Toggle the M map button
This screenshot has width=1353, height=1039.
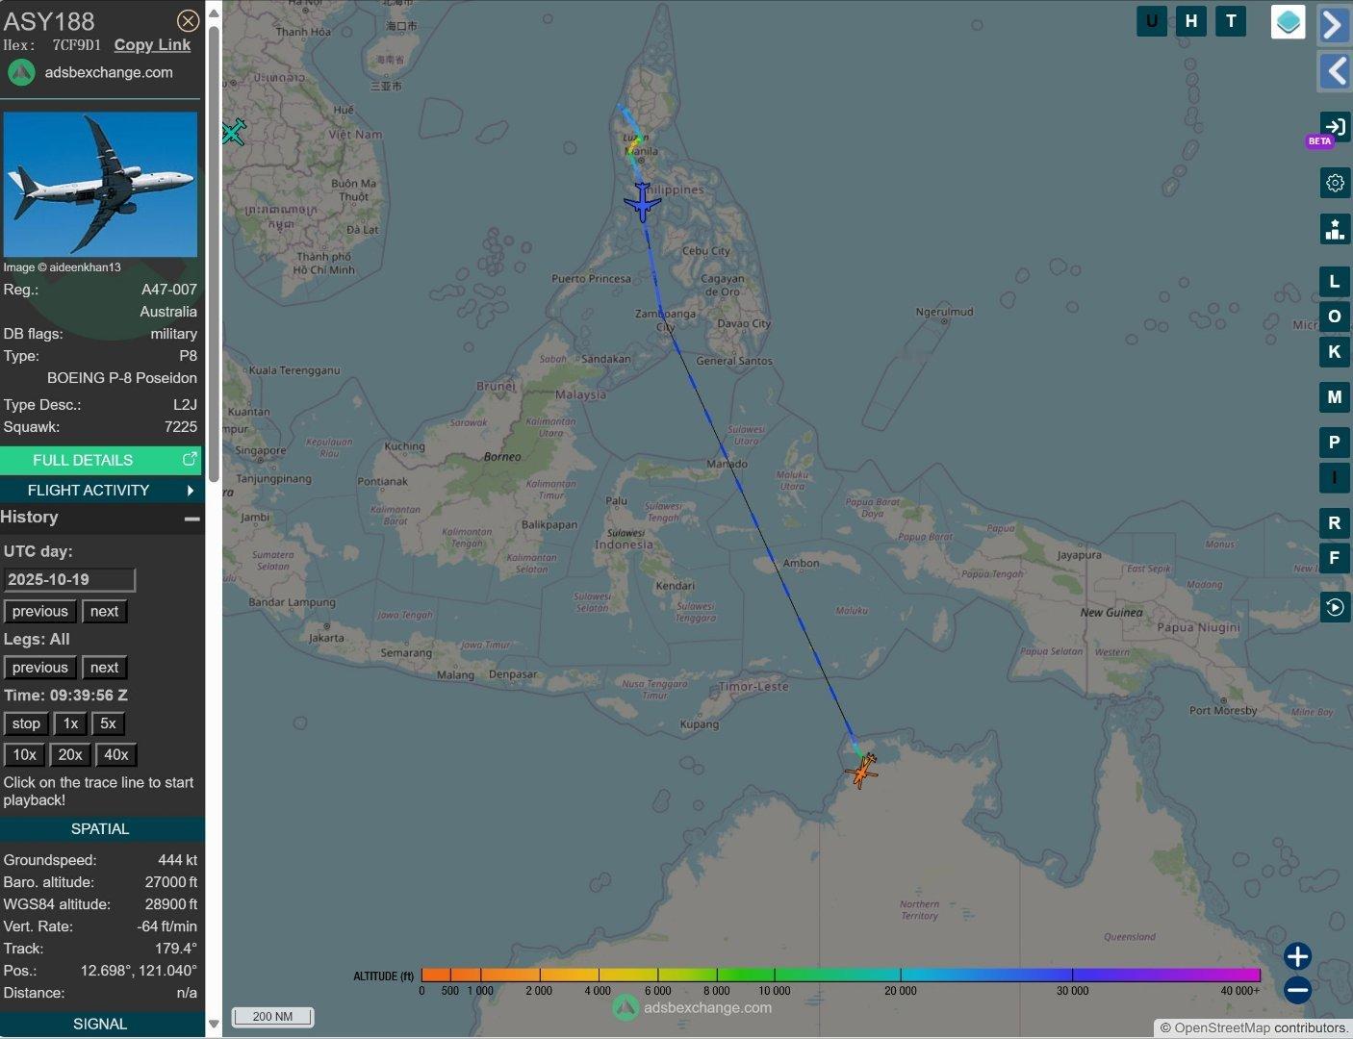[x=1334, y=396]
